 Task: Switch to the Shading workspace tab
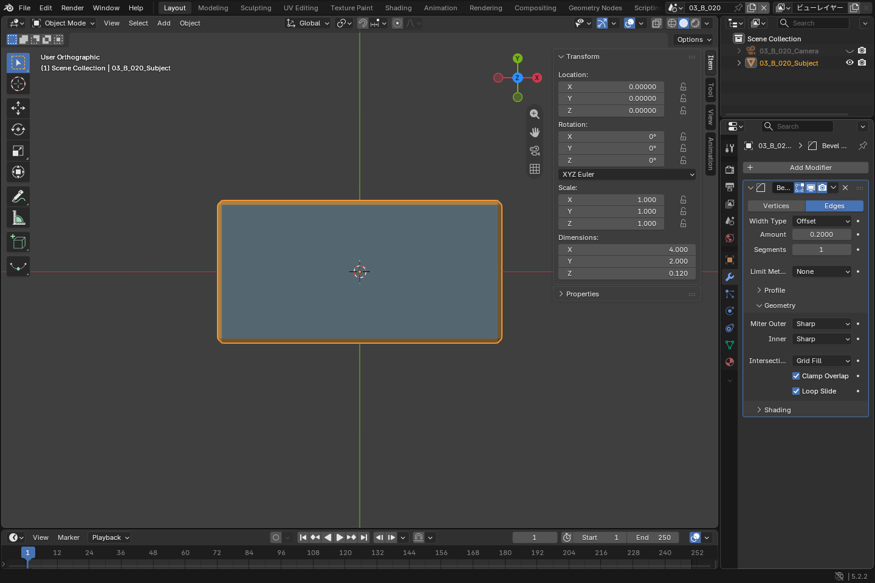(x=399, y=8)
